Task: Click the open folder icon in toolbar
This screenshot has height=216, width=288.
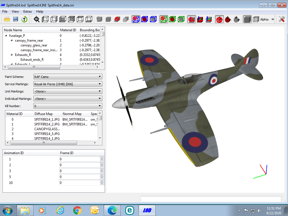Action: (x=7, y=19)
